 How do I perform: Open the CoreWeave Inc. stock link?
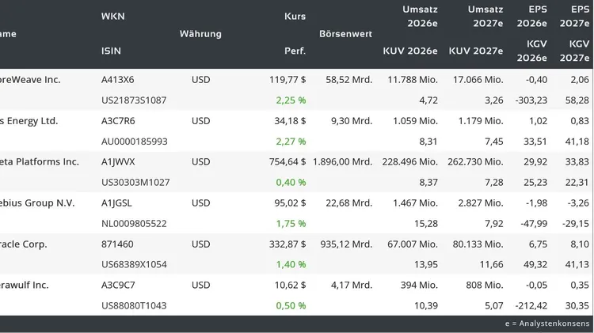[30, 80]
